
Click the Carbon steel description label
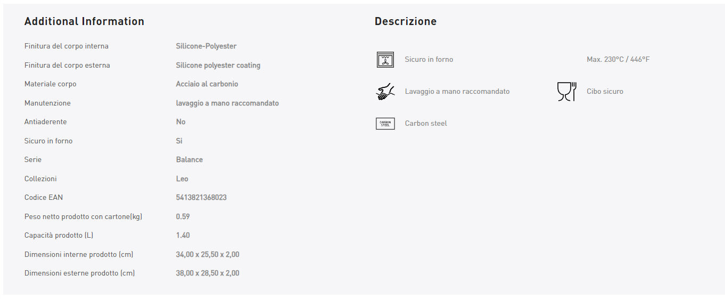click(x=426, y=124)
